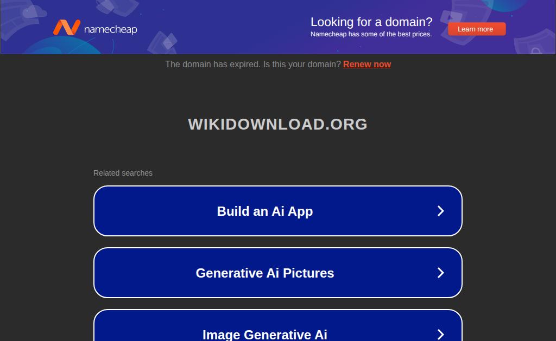Image resolution: width=556 pixels, height=341 pixels.
Task: Open the Learn more button
Action: pos(477,29)
